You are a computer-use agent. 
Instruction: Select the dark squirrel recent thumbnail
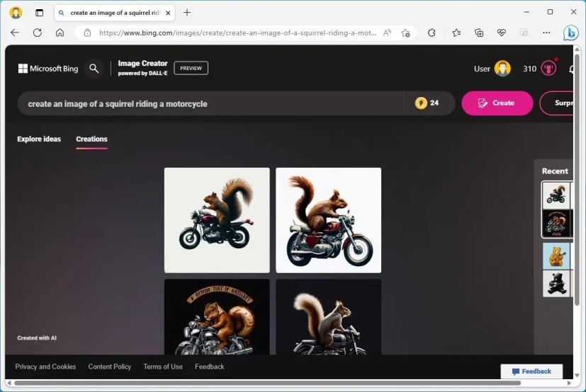556,223
